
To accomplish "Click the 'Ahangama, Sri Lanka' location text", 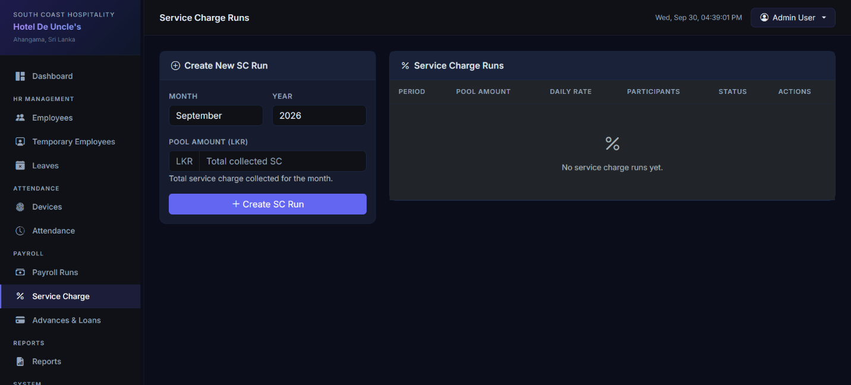I will tap(44, 40).
